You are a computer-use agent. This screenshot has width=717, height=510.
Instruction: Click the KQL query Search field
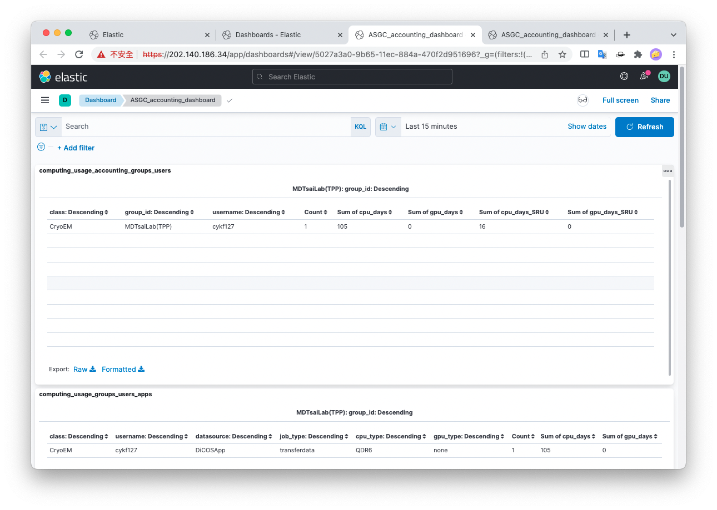tap(206, 127)
